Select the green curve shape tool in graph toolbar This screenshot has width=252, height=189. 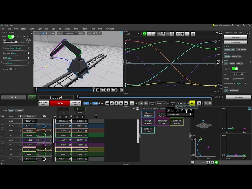145,34
